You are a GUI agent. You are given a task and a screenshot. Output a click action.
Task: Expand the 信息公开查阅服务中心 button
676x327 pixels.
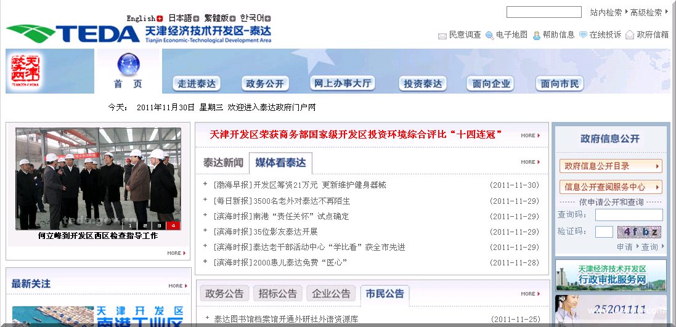pyautogui.click(x=611, y=187)
